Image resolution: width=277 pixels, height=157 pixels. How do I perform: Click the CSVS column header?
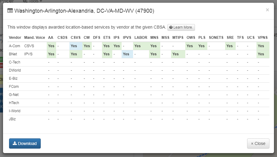(75, 38)
